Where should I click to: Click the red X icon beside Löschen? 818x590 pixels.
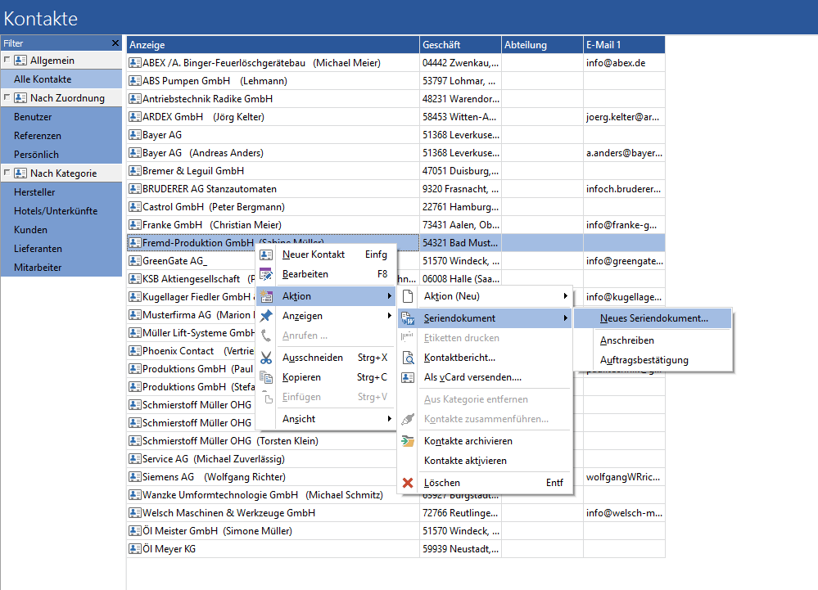tap(408, 483)
